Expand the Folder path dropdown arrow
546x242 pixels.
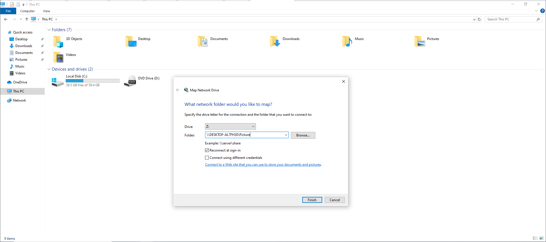coord(286,135)
